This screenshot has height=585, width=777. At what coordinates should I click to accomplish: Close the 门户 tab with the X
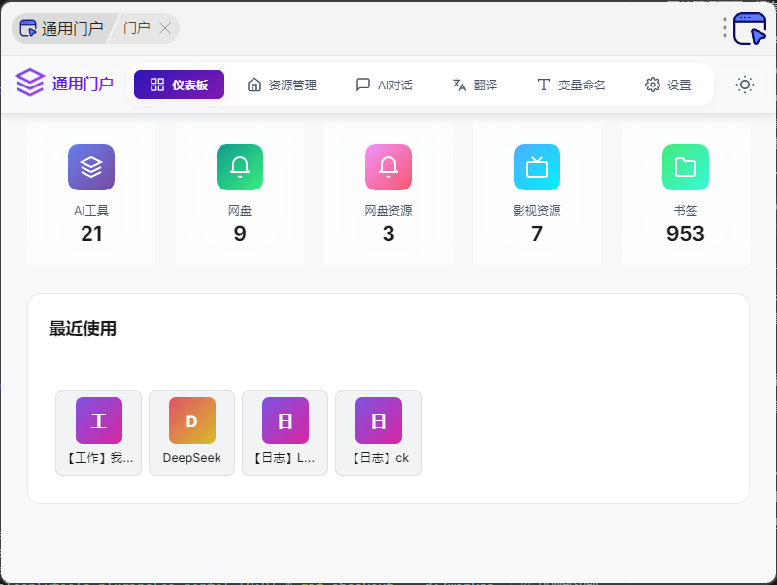click(165, 28)
